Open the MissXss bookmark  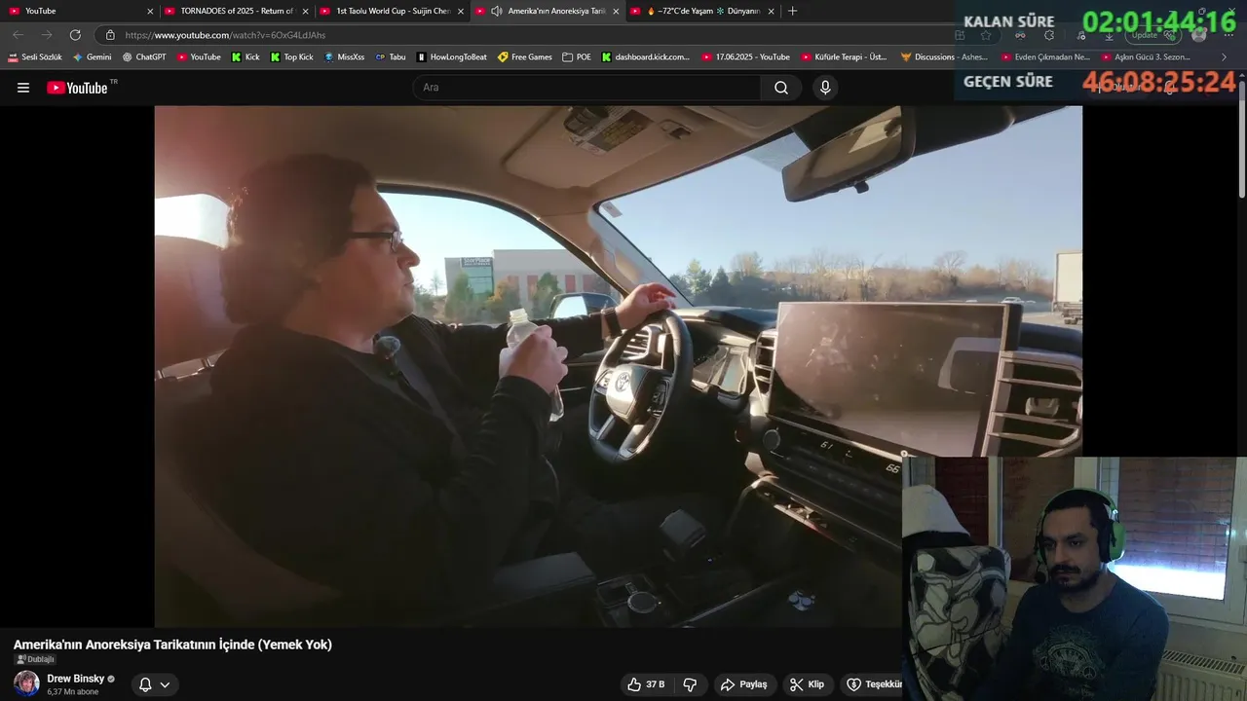pos(344,56)
